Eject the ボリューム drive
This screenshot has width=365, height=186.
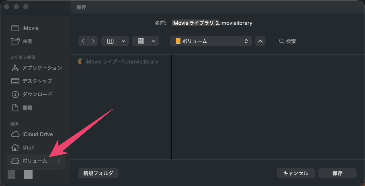(59, 161)
